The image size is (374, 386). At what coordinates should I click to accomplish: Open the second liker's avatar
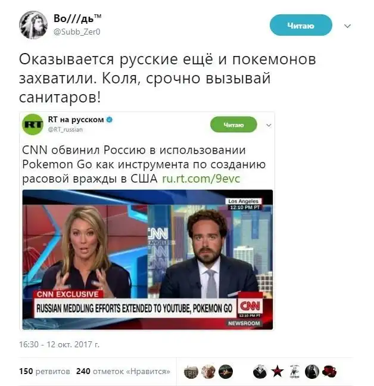click(x=208, y=372)
